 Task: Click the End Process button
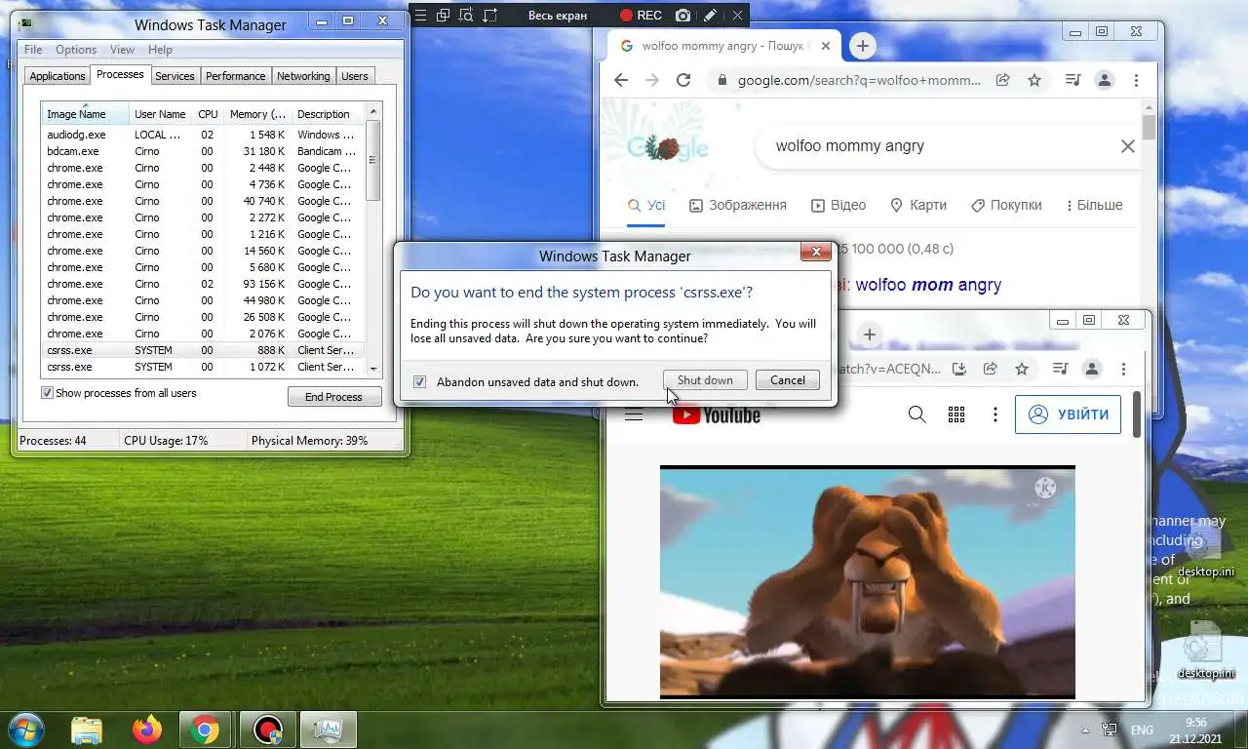[334, 397]
